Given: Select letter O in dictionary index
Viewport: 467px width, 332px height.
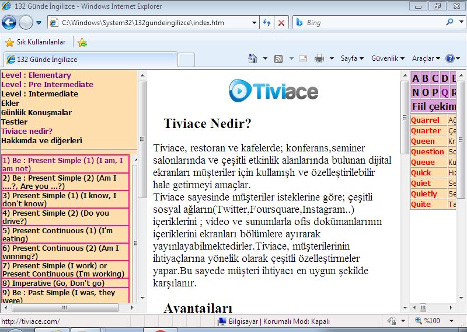Looking at the screenshot, I should [426, 92].
